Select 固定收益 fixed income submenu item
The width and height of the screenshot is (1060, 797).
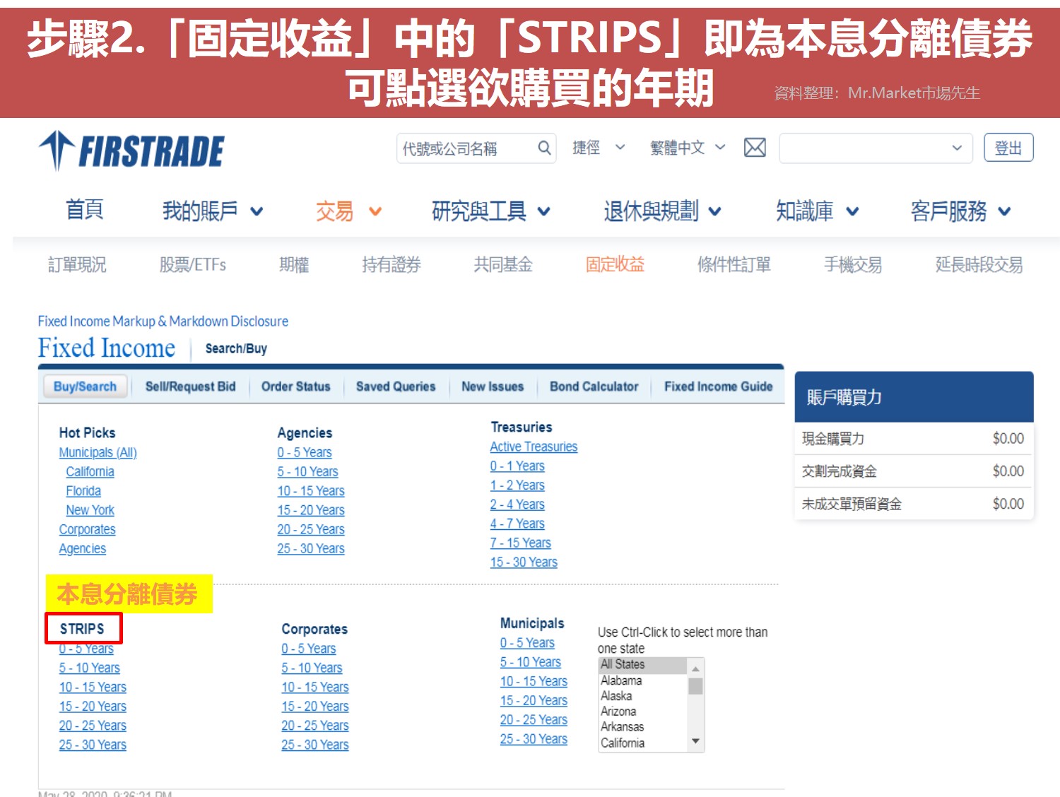(615, 265)
